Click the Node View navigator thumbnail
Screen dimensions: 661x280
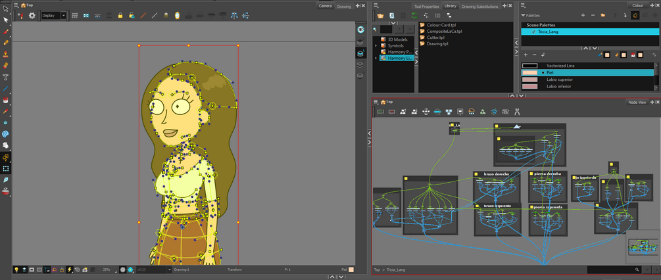tap(643, 246)
